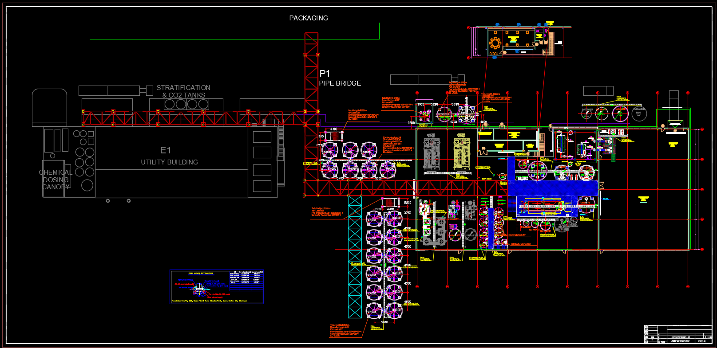Select the STRATIFICATION & CO2 TANKS label

click(x=183, y=91)
